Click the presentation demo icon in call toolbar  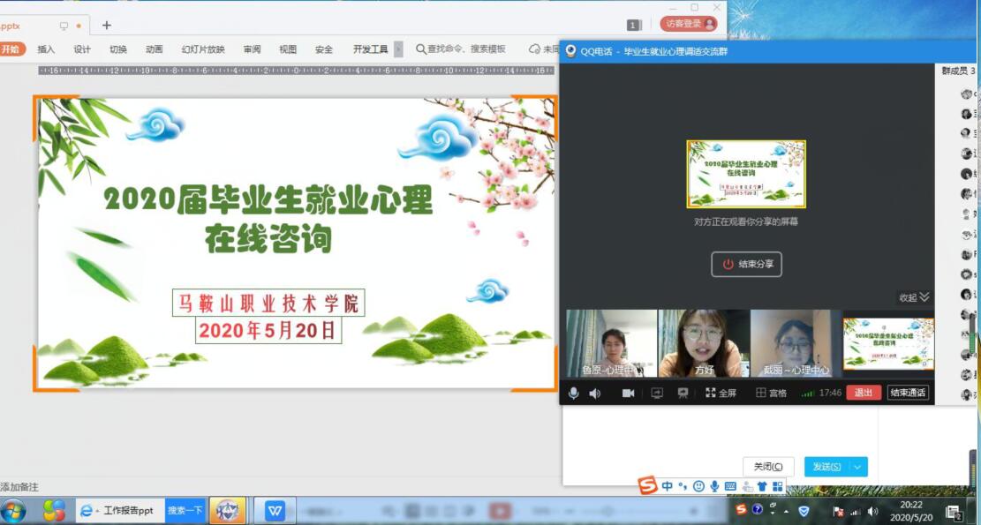[683, 394]
